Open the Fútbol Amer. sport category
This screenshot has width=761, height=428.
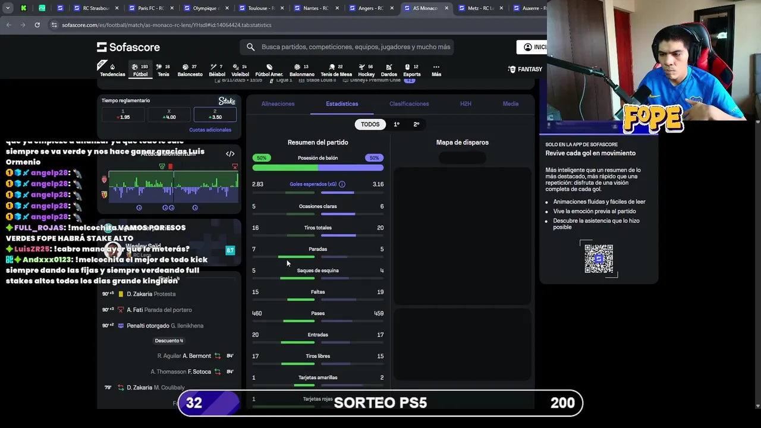pos(269,70)
